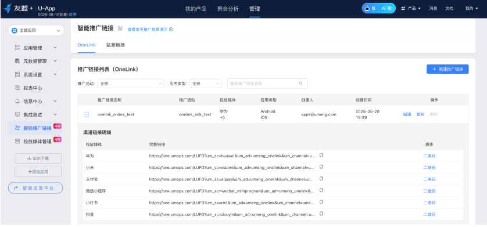This screenshot has height=227, width=487.
Task: Switch to the 监测链接 tab
Action: (x=116, y=45)
